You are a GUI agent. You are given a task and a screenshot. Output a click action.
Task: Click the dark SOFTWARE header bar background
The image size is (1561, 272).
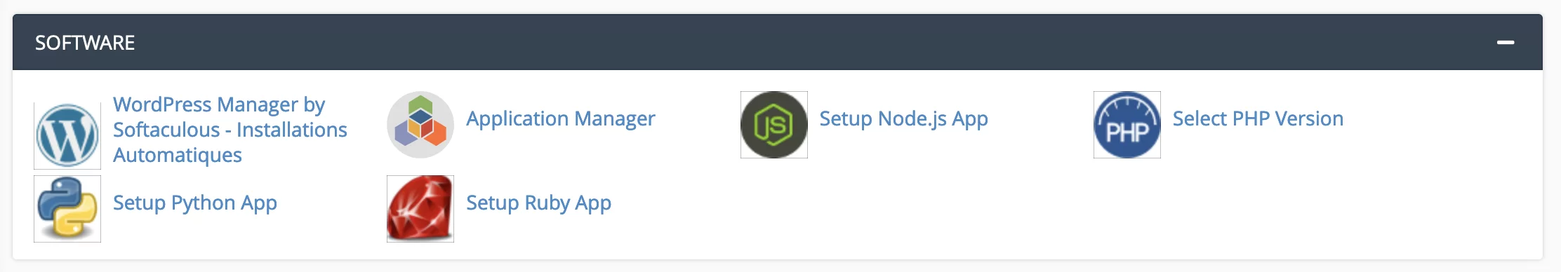pos(778,42)
